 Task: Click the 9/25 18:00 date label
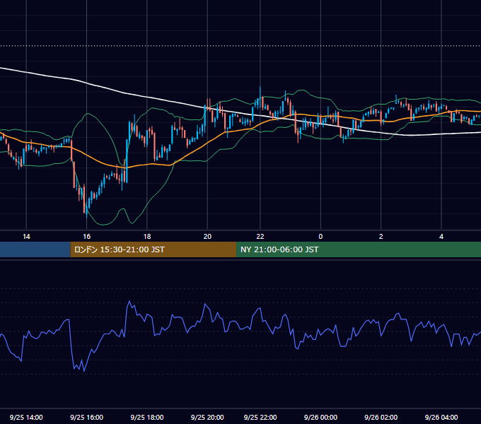pyautogui.click(x=147, y=417)
